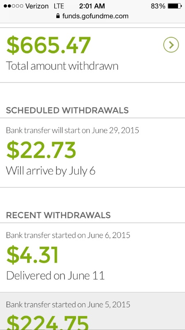Open the total withdrawn details chevron
This screenshot has height=330, width=185.
click(x=171, y=45)
